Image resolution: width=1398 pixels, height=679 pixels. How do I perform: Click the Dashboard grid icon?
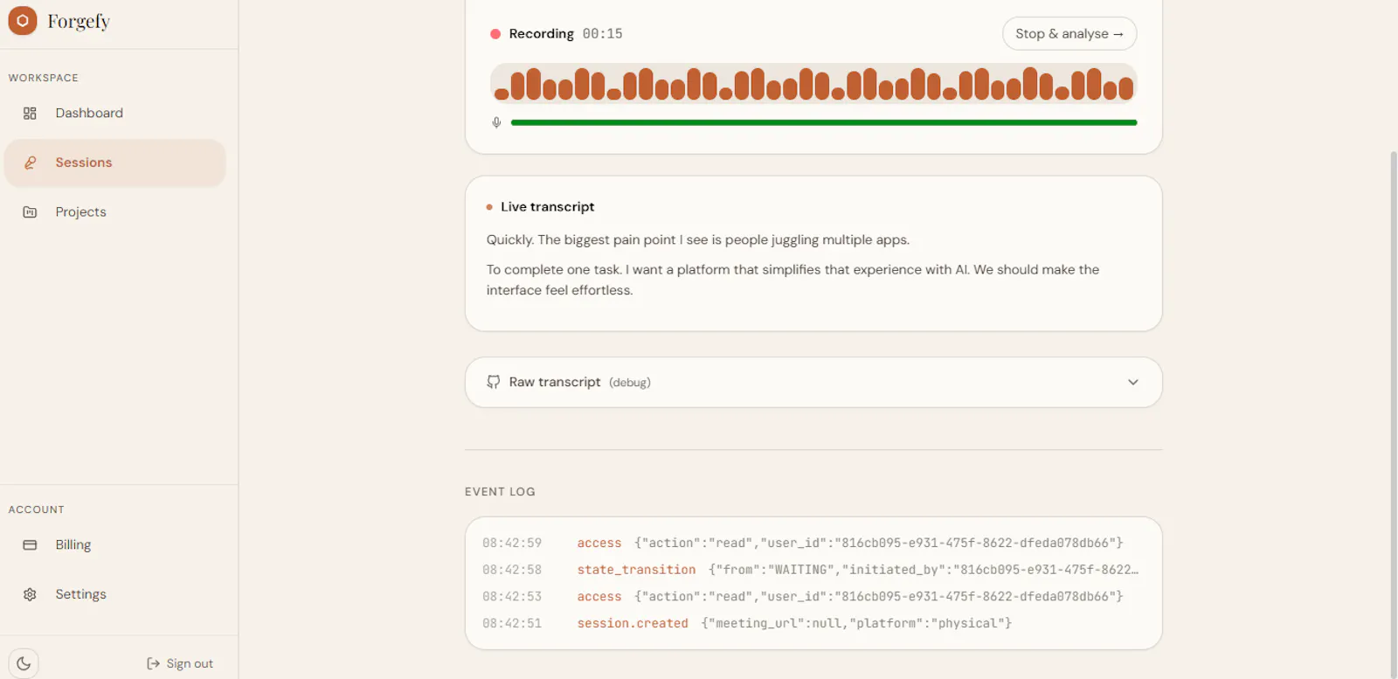click(x=30, y=114)
